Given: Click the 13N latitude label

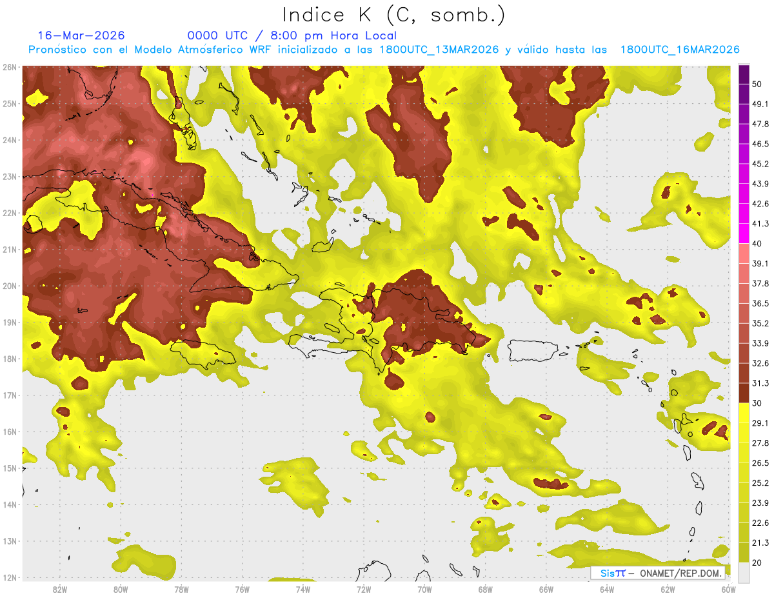Looking at the screenshot, I should (9, 541).
